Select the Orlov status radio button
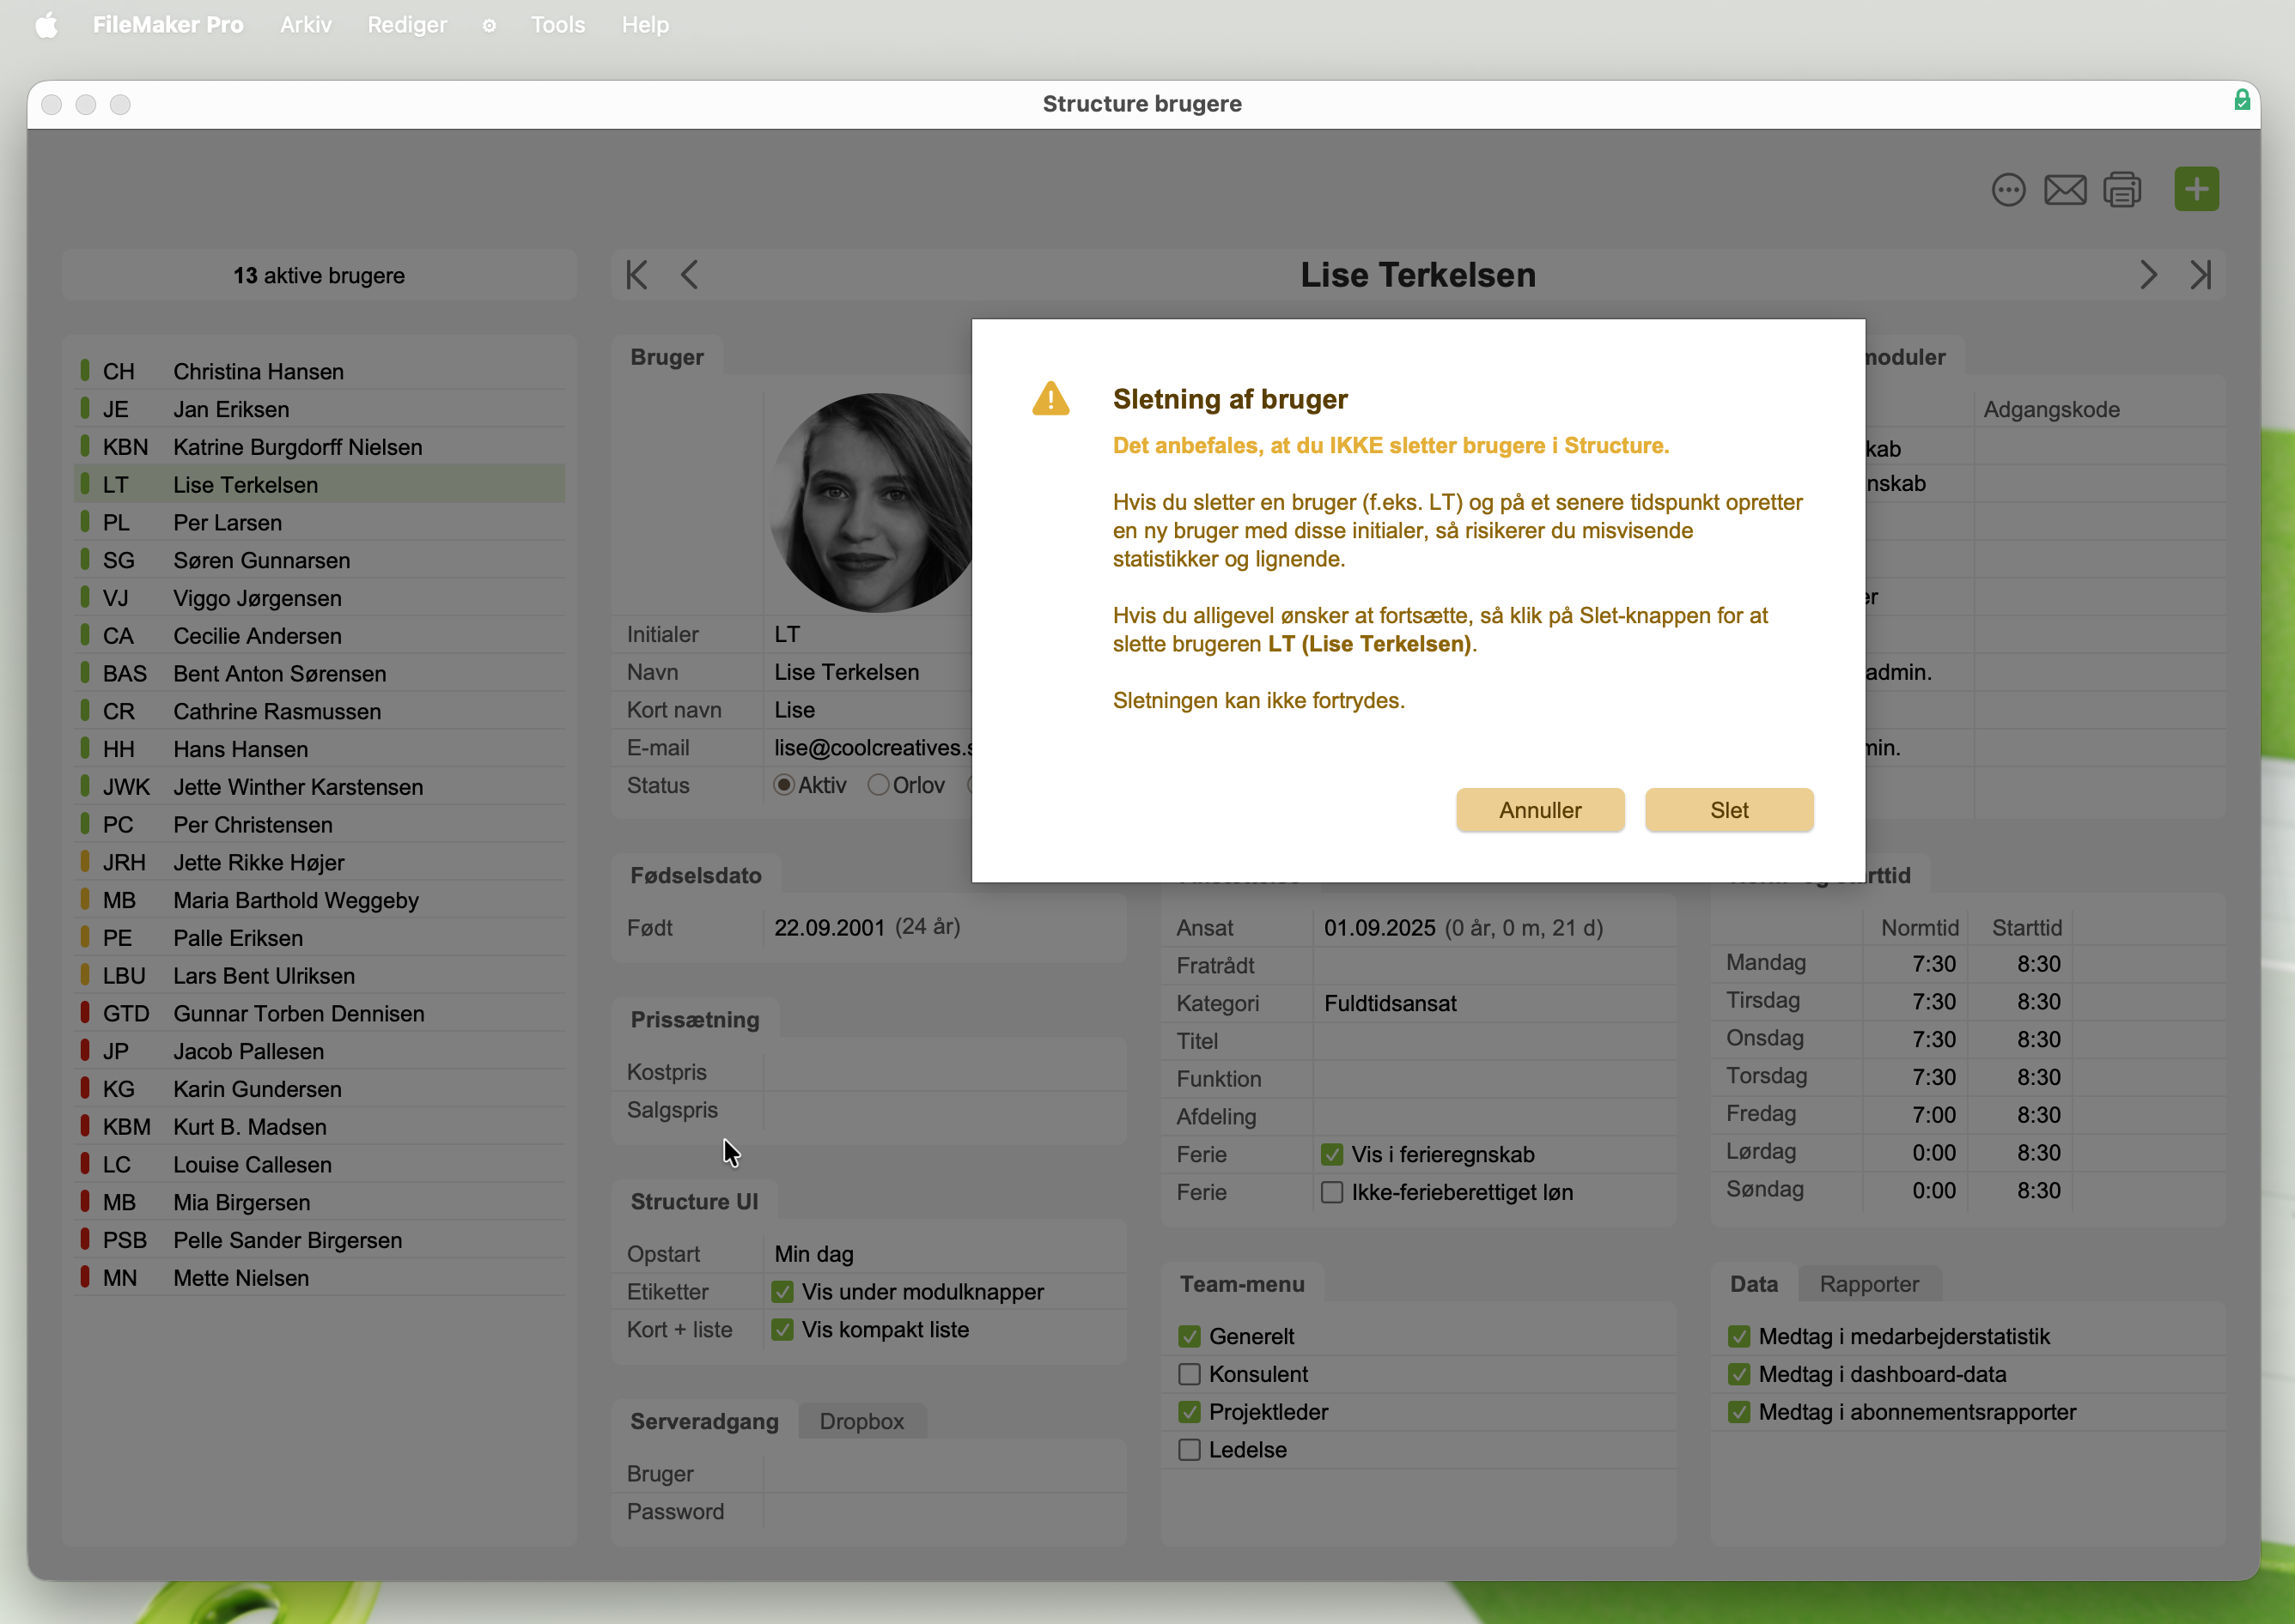Image resolution: width=2295 pixels, height=1624 pixels. click(x=878, y=785)
